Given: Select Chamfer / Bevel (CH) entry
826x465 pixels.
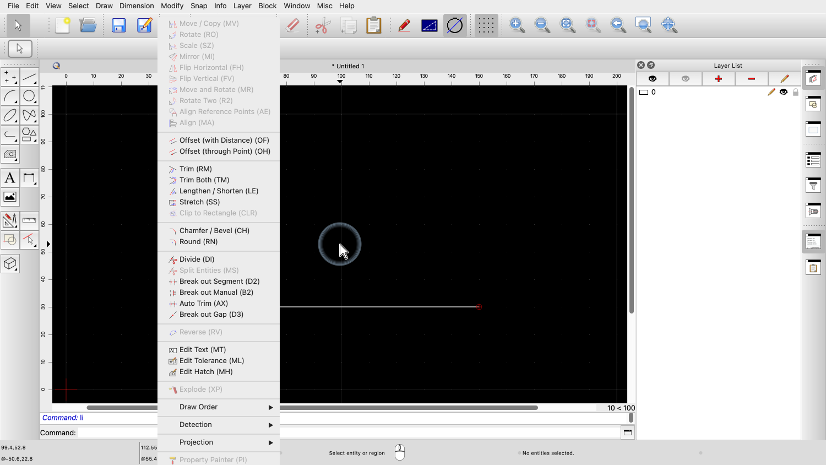Looking at the screenshot, I should point(214,231).
